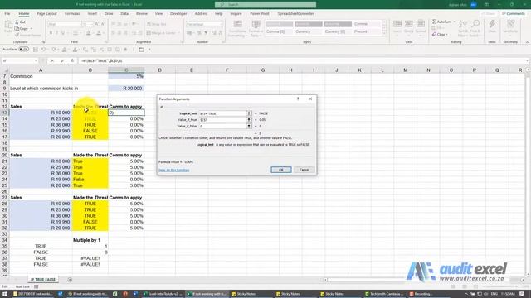
Task: Switch to the Formulas tab
Action: pos(72,14)
